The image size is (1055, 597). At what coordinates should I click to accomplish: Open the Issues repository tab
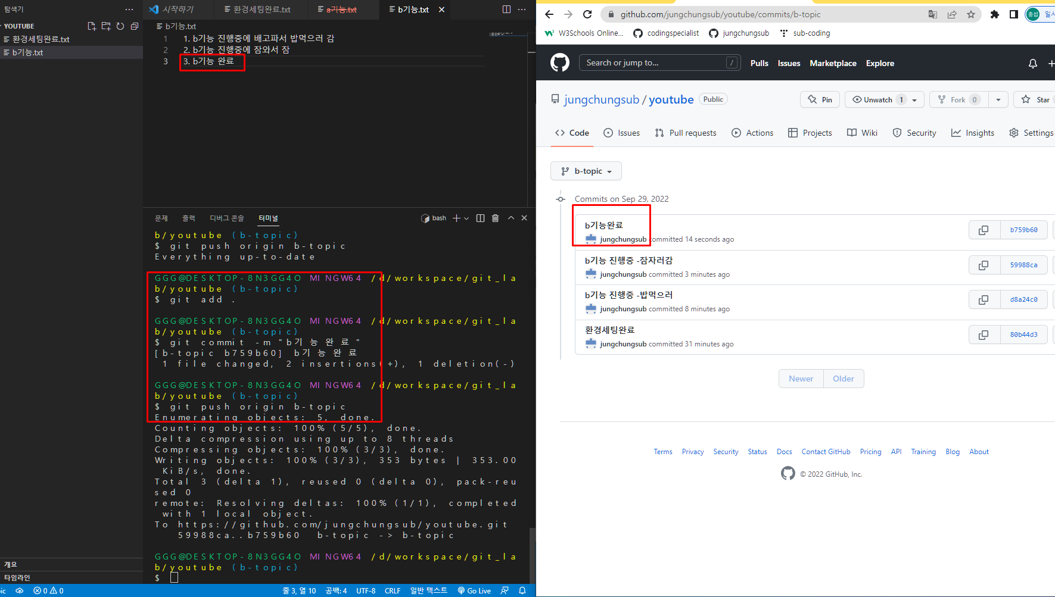tap(622, 133)
